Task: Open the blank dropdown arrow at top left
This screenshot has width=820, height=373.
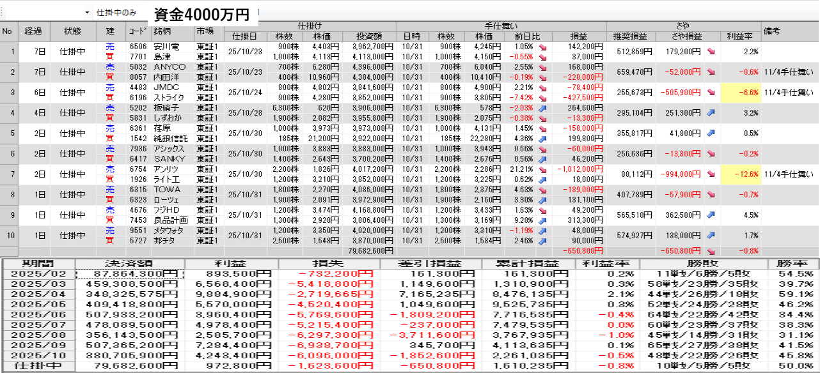Action: (x=87, y=13)
